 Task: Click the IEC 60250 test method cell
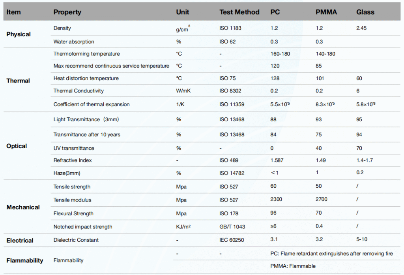click(x=232, y=240)
